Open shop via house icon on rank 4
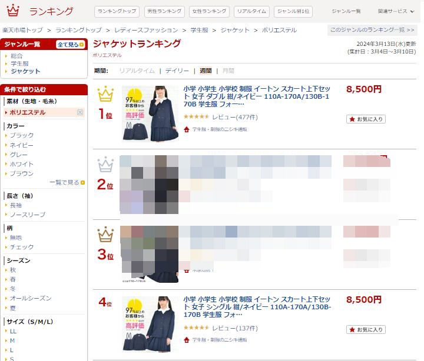Screen dimensions: 424x361 (187, 340)
